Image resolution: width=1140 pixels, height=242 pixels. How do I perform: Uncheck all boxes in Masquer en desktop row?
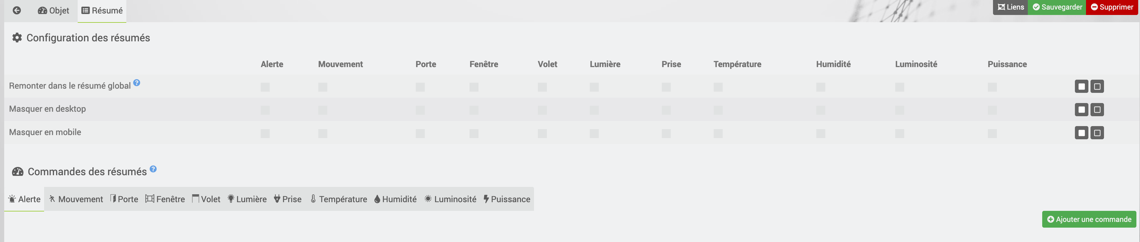pyautogui.click(x=1097, y=110)
